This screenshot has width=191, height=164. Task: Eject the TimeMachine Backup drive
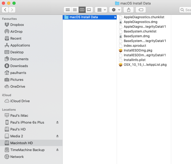[x=57, y=150]
